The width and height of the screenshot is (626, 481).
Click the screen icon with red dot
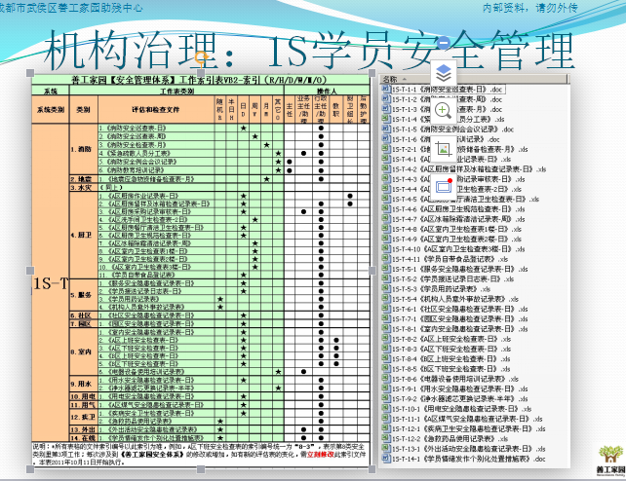tap(444, 186)
